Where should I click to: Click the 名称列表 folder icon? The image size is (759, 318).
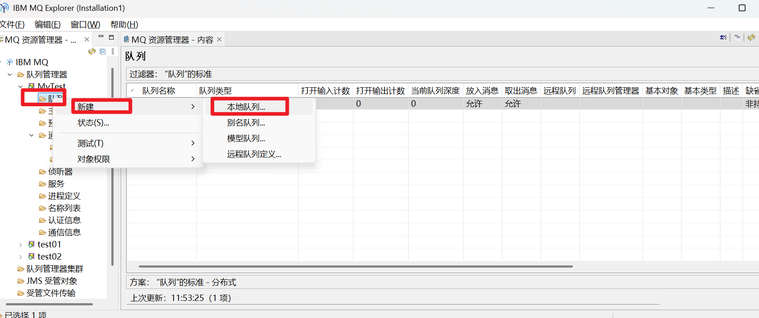(x=42, y=208)
